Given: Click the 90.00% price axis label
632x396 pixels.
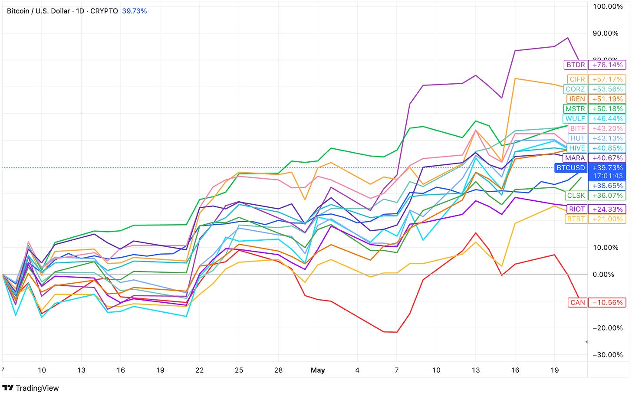Looking at the screenshot, I should tap(606, 33).
